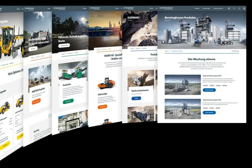Viewport: 252px width, 168px height.
Task: Open the Mobile Backenbrecher crusher image
Action: tap(141, 79)
